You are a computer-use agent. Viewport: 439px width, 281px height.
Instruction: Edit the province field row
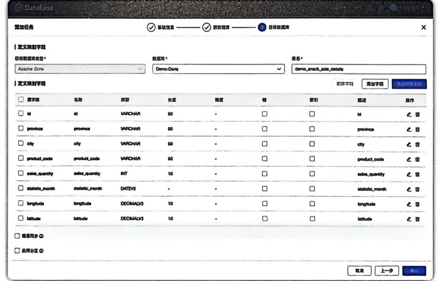click(409, 129)
